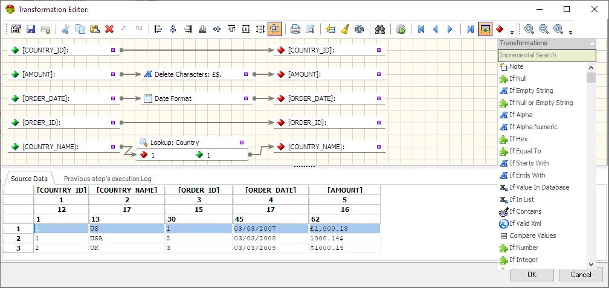609x288 pixels.
Task: Select the Note transformation
Action: 516,67
